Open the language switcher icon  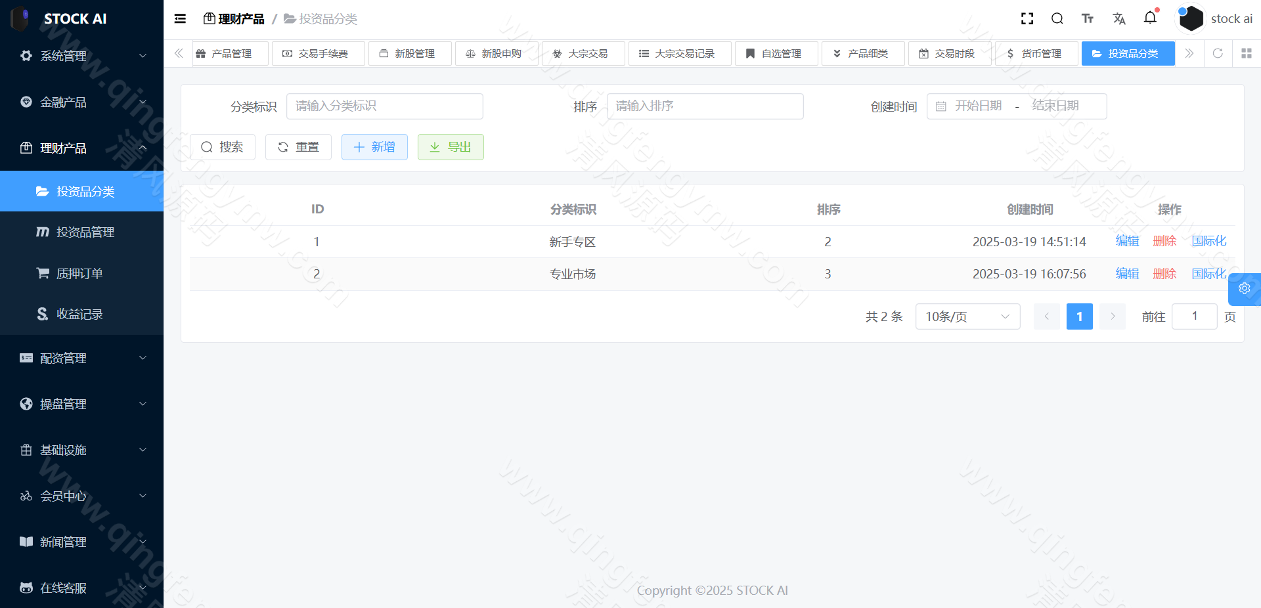(x=1118, y=18)
